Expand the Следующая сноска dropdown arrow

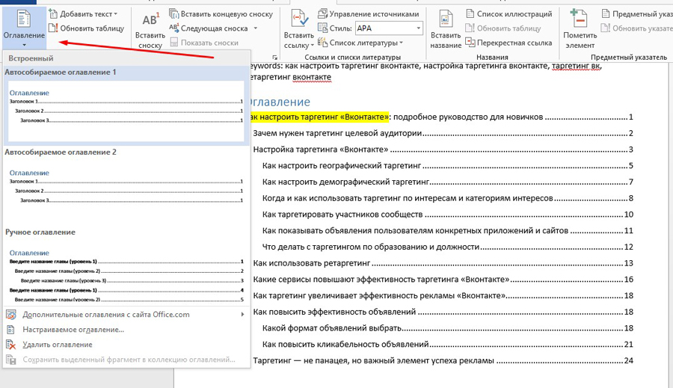(x=256, y=28)
